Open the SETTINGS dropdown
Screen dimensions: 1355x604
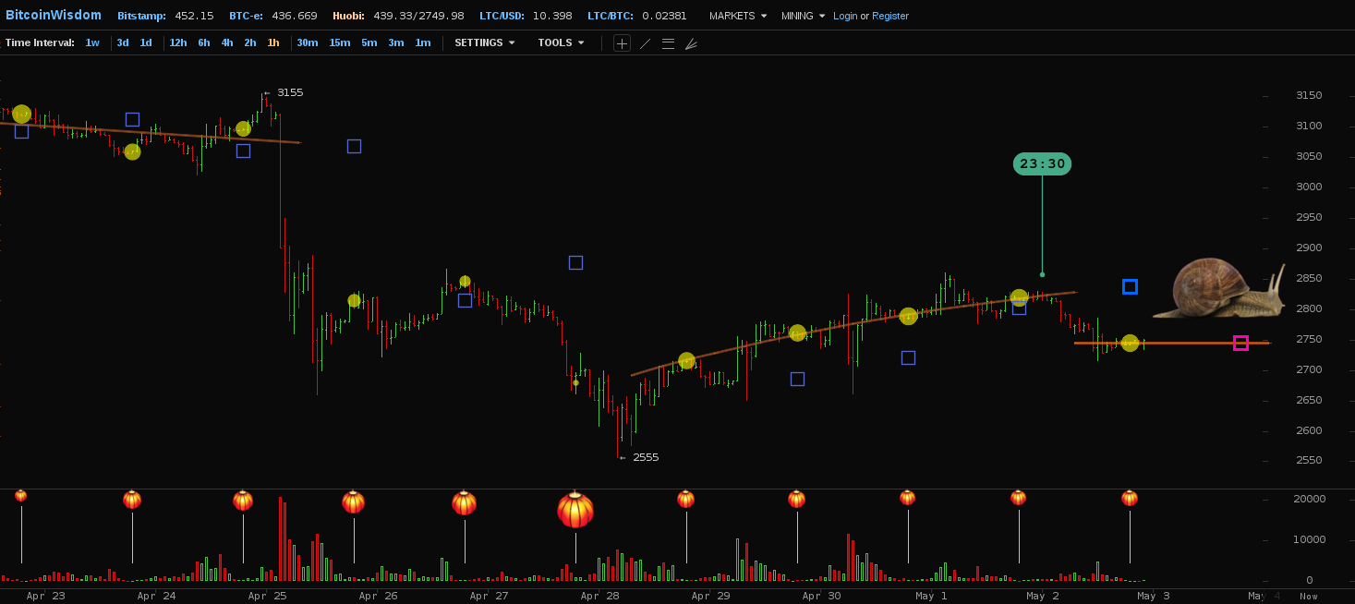[x=484, y=42]
